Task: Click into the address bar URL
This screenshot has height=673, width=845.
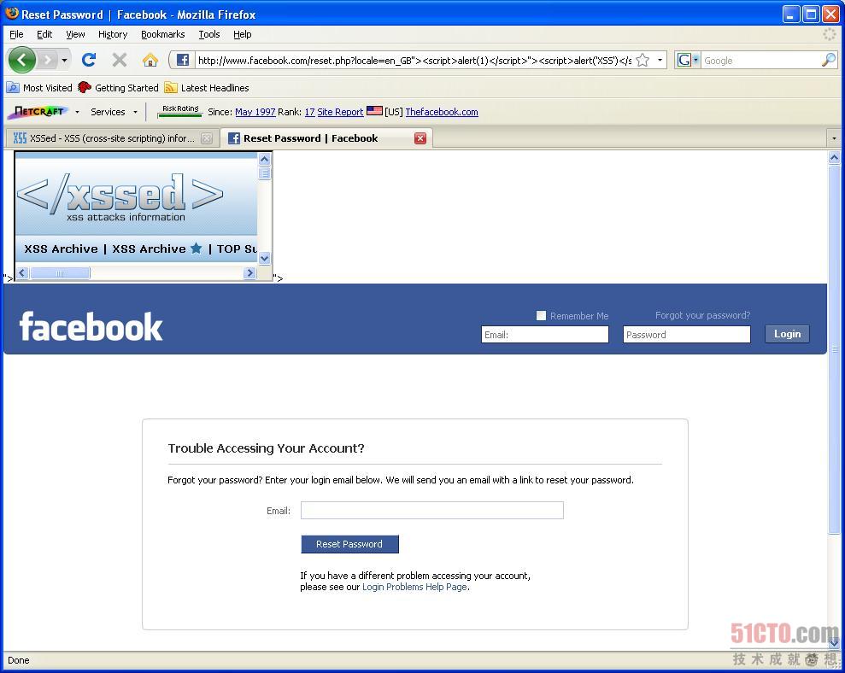Action: [x=414, y=61]
